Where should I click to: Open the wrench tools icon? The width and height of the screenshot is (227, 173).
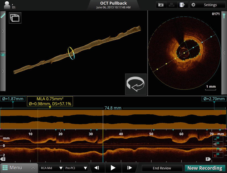pos(224,16)
